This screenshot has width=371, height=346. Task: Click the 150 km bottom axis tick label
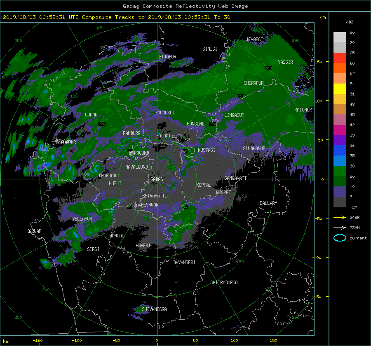click(x=273, y=341)
